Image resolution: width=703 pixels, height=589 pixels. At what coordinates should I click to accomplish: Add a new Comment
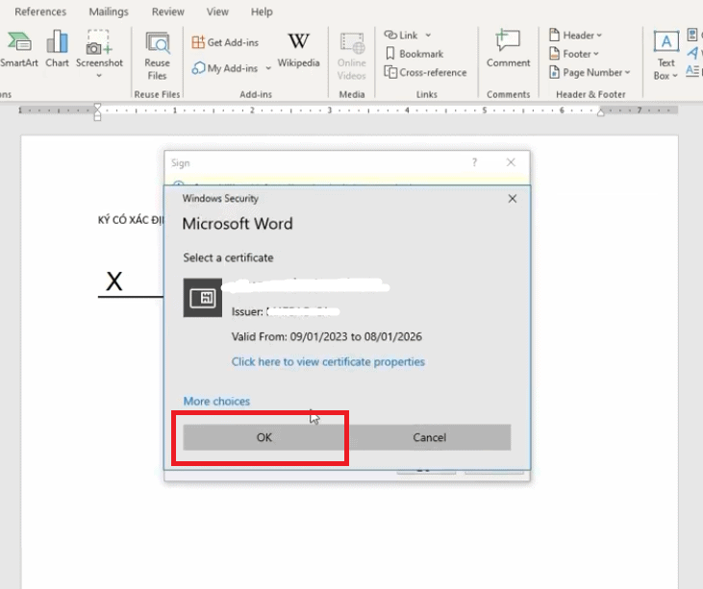(509, 49)
